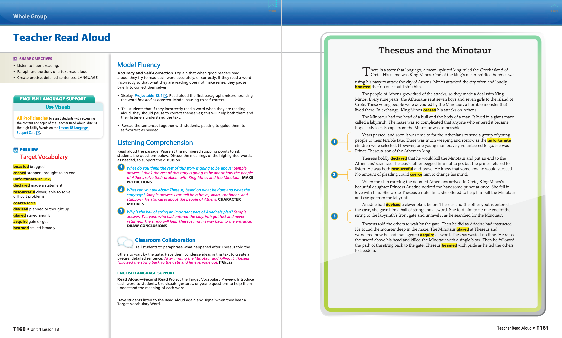
Task: Click external-link icon beside Projectable 18.1
Action: click(165, 96)
